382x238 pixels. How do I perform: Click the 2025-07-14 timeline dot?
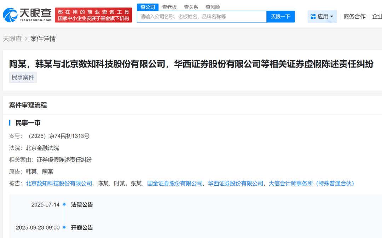(64, 204)
